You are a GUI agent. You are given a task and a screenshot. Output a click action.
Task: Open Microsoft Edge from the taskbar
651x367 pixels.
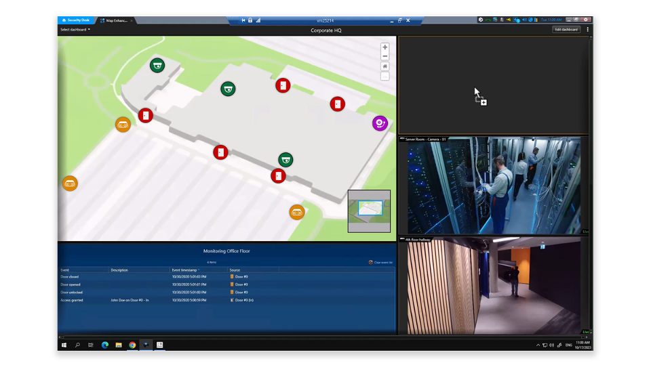105,345
